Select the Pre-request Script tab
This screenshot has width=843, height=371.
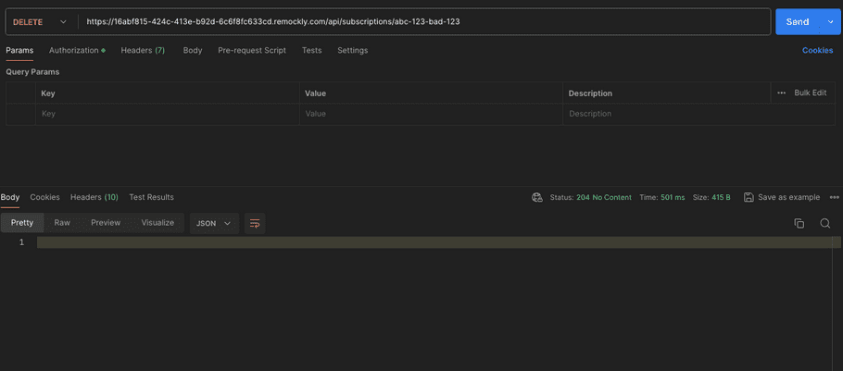click(x=252, y=50)
